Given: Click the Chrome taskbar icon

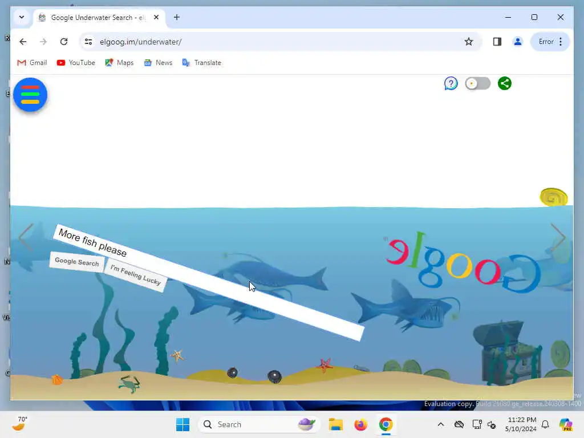Looking at the screenshot, I should pyautogui.click(x=386, y=424).
